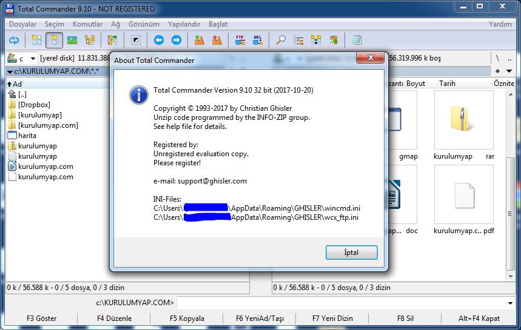Select parent entry [..] in left panel
Image resolution: width=521 pixels, height=330 pixels.
click(x=17, y=94)
